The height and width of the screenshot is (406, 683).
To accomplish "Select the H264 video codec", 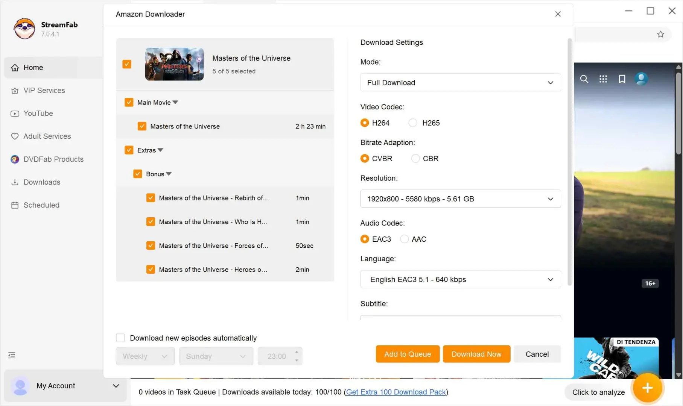I will (364, 123).
